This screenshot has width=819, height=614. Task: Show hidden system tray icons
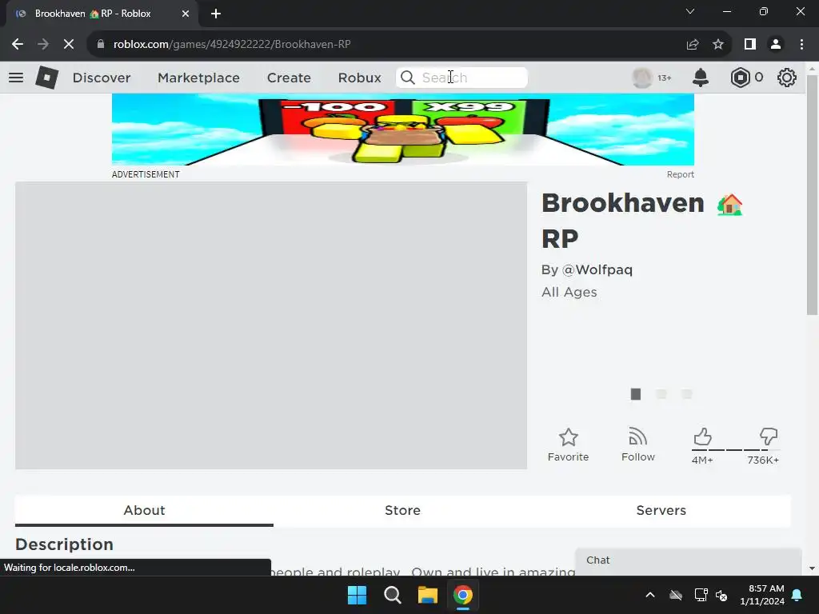[x=650, y=595]
